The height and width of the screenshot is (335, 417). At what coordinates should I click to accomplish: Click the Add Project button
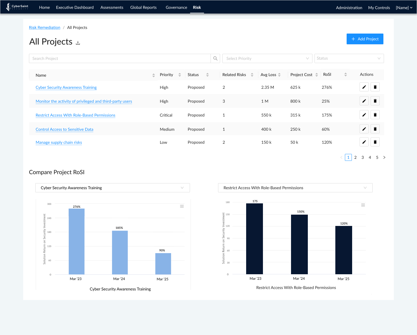pyautogui.click(x=365, y=39)
